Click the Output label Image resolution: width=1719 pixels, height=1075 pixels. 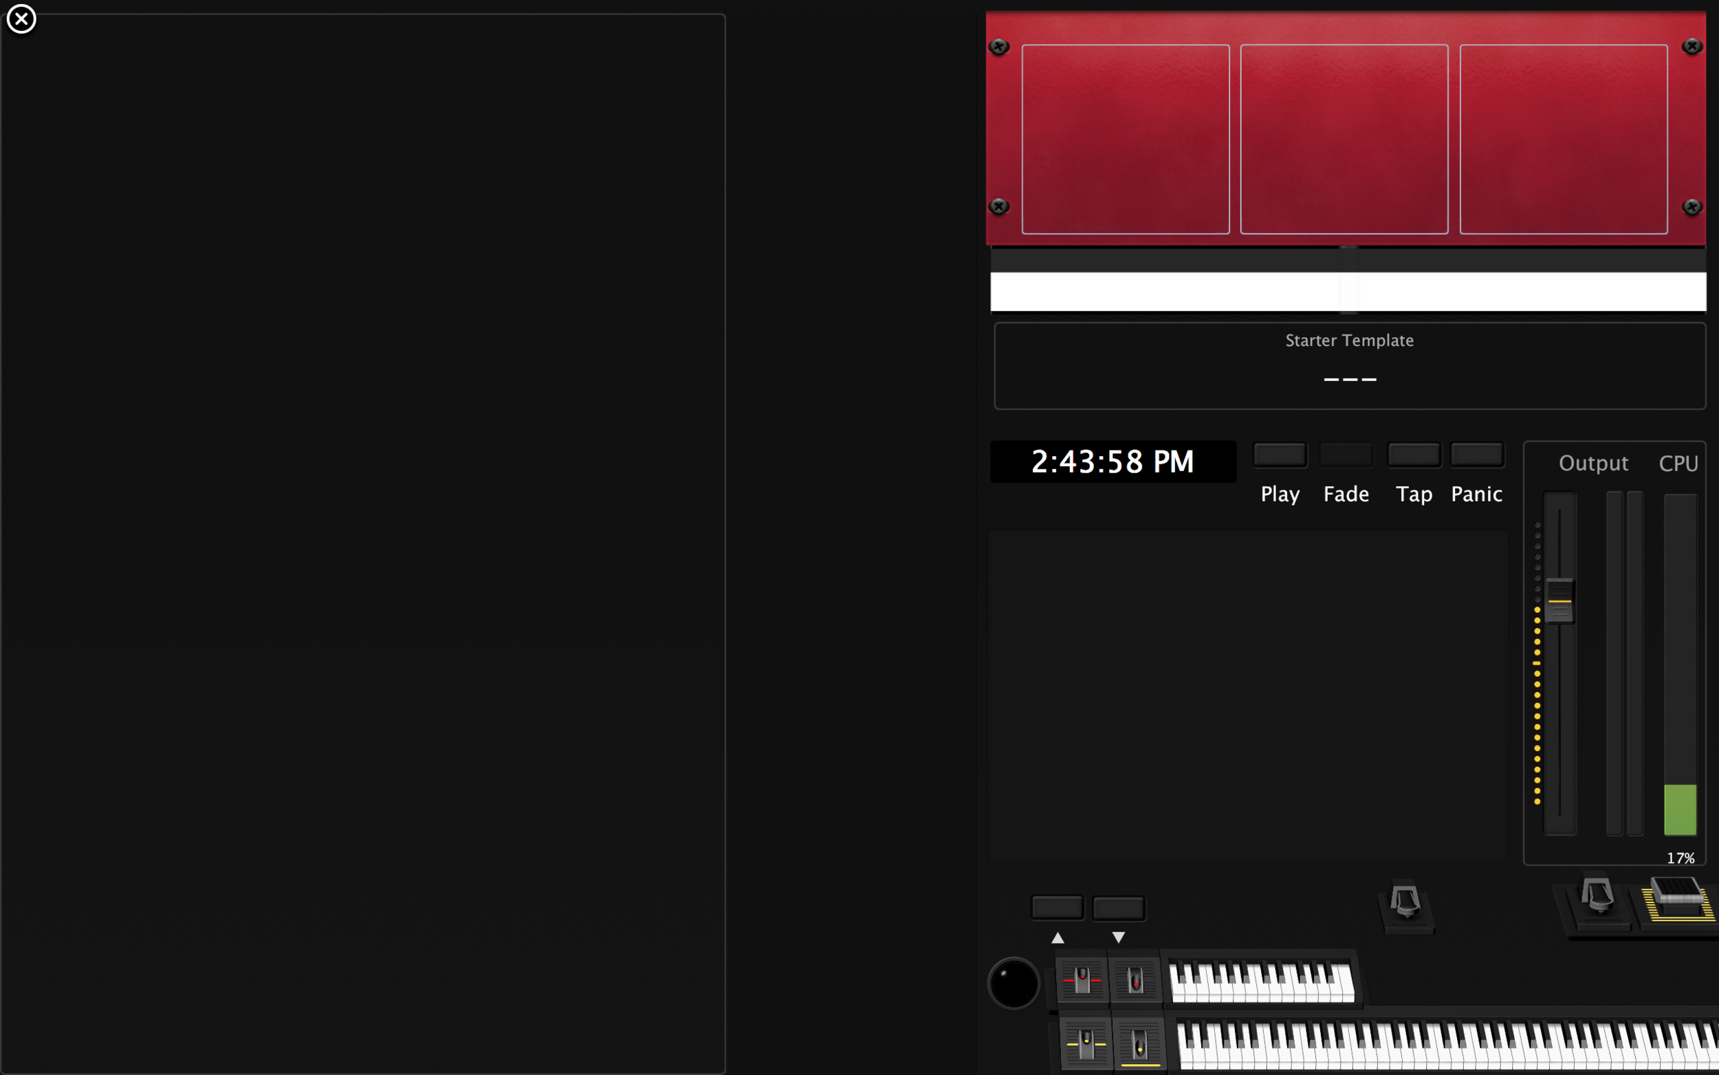click(1593, 464)
